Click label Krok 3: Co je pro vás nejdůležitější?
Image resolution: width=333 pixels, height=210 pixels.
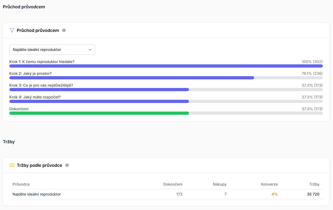[41, 85]
